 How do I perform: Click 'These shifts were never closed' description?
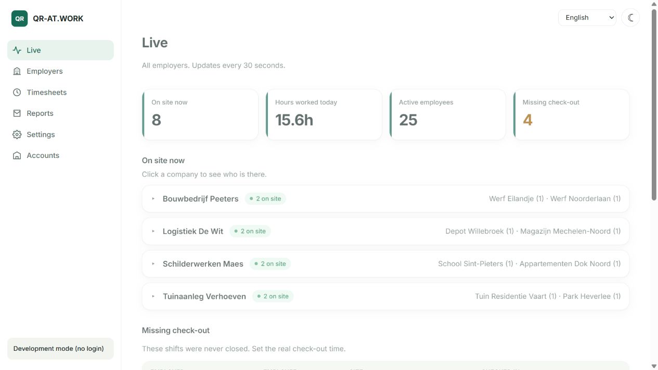coord(244,349)
